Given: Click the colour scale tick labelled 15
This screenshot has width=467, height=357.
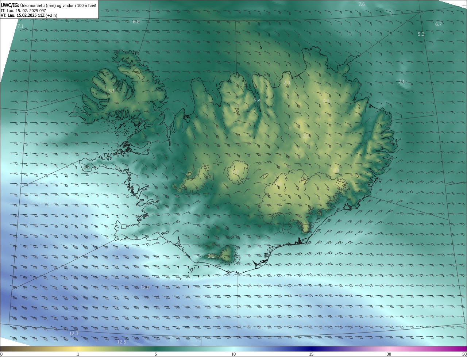Looking at the screenshot, I should pyautogui.click(x=311, y=354).
